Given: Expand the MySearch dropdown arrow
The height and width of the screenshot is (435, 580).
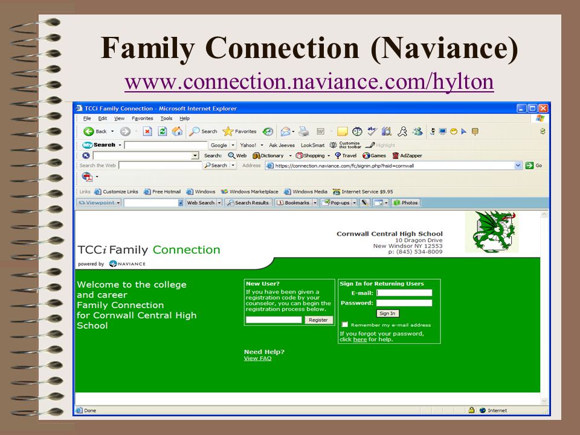Looking at the screenshot, I should 120,145.
